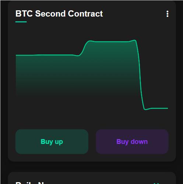Click the steep falling segment of the chart
This screenshot has height=184, width=183.
coord(140,75)
